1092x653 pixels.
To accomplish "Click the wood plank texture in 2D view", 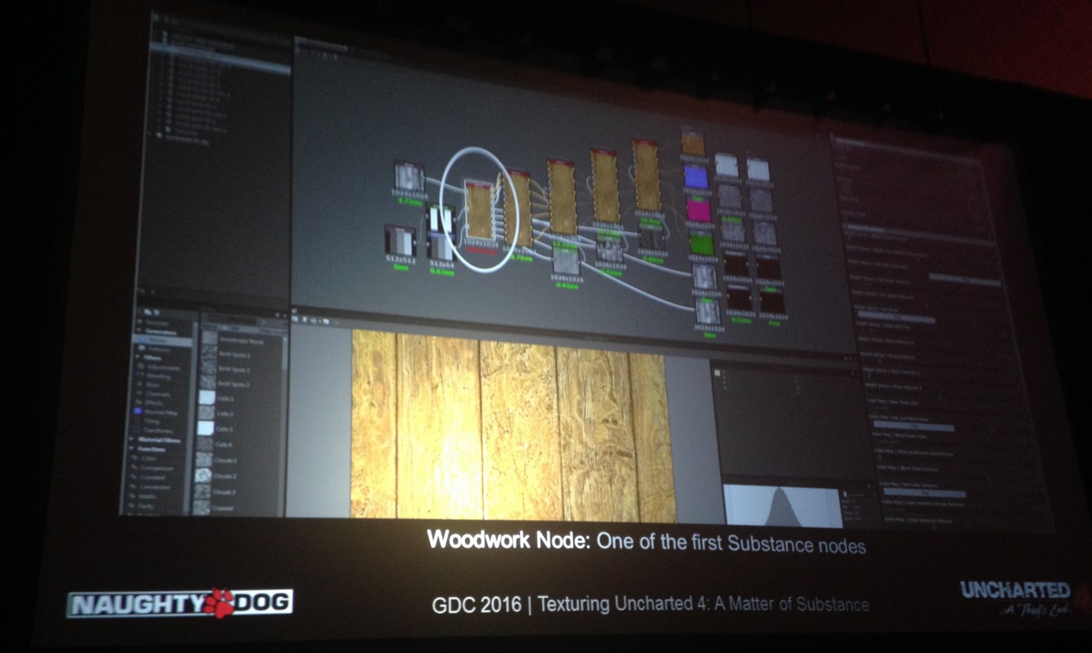I will coord(513,425).
